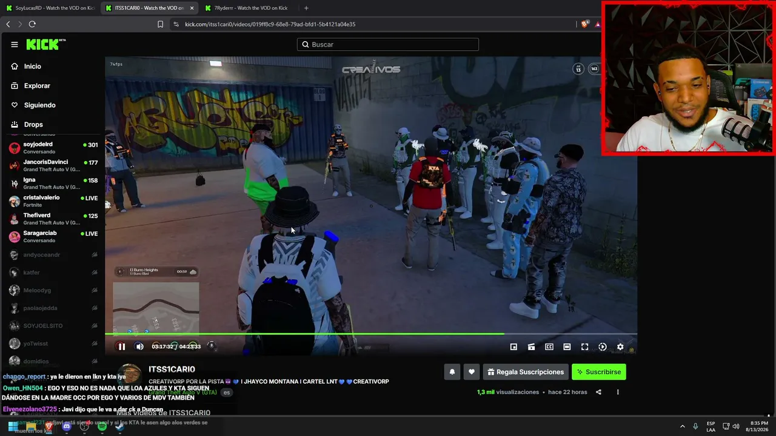The height and width of the screenshot is (436, 776).
Task: Open Brave Shields icon
Action: pyautogui.click(x=584, y=24)
